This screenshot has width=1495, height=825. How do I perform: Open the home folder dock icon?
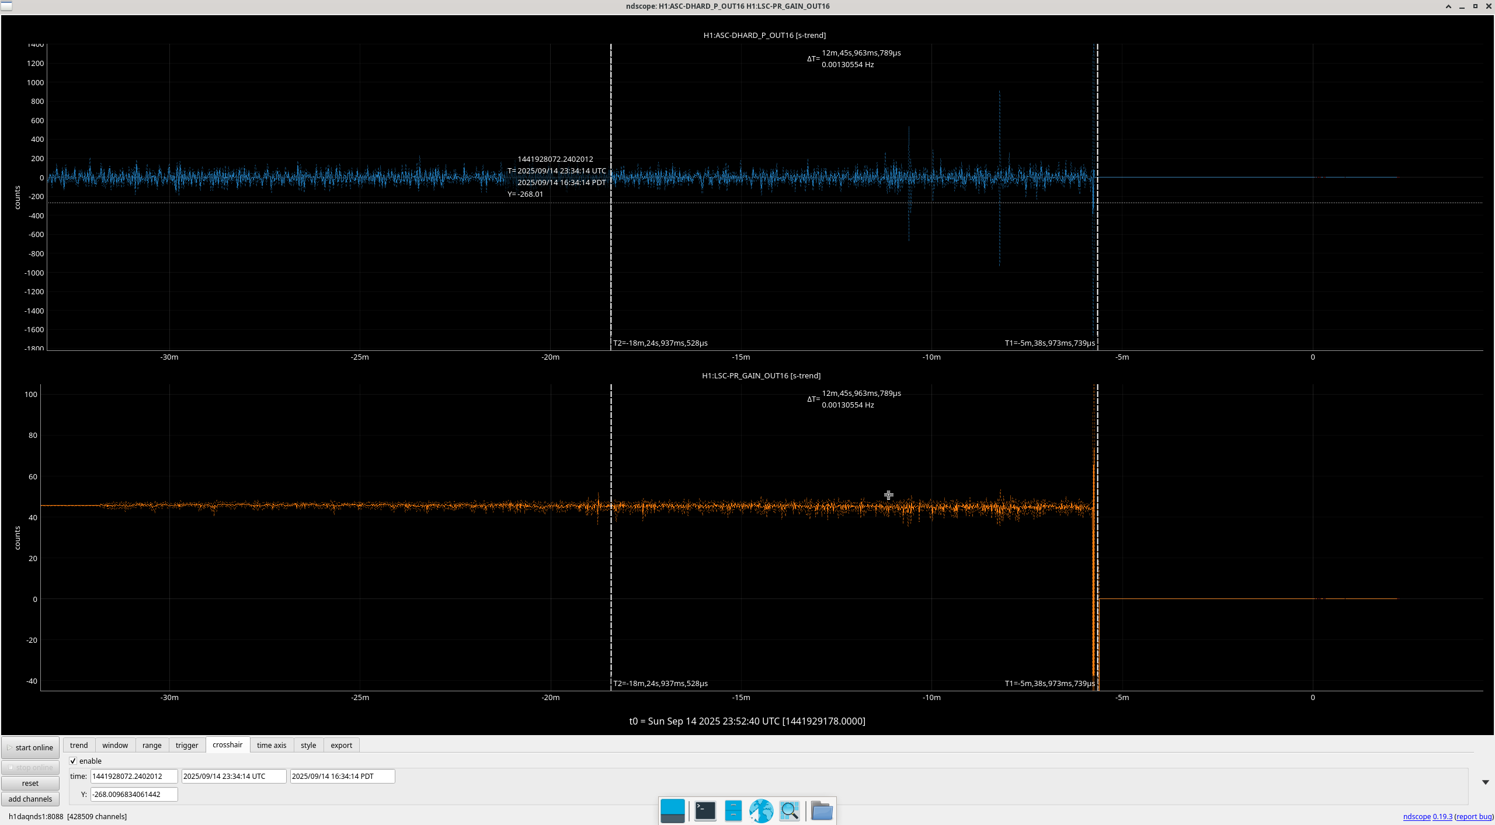(822, 811)
